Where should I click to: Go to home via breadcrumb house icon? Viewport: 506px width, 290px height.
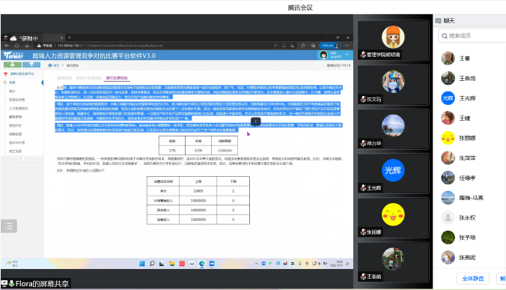(x=50, y=65)
